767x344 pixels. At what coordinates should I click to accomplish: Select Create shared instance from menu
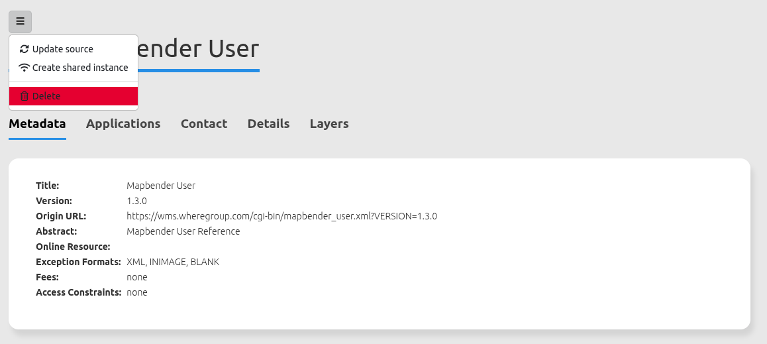pyautogui.click(x=79, y=68)
